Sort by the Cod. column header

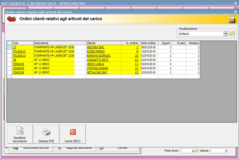23,43
